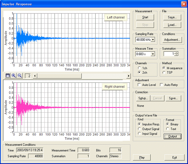Click the zoom out magnifier icon
The width and height of the screenshot is (188, 164).
coord(20,76)
